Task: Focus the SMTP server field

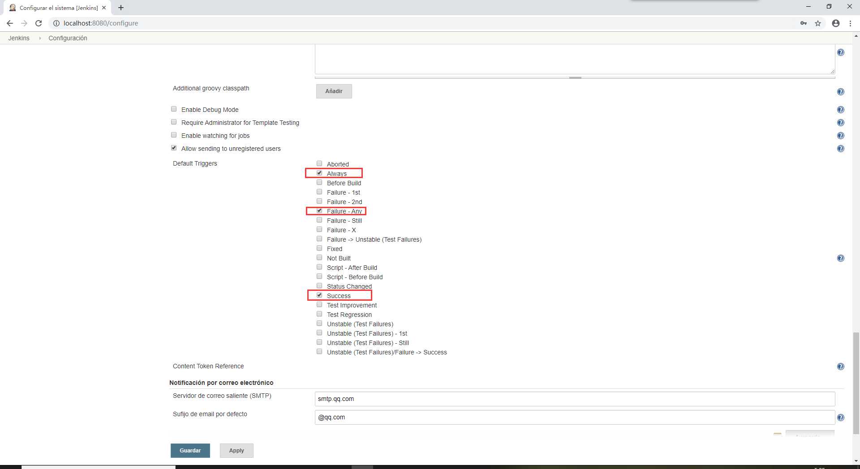Action: pos(575,399)
